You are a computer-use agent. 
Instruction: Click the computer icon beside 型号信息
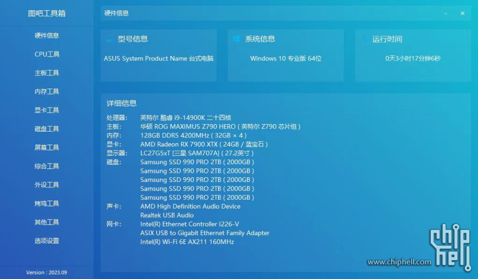click(x=109, y=39)
